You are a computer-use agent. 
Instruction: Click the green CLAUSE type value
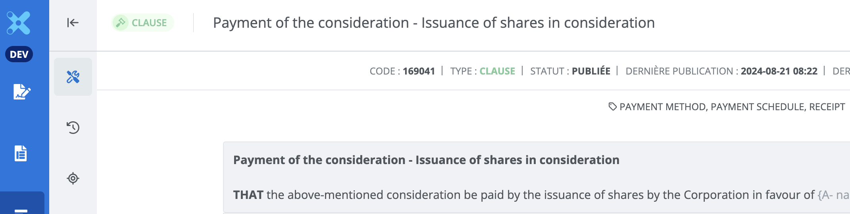point(497,71)
